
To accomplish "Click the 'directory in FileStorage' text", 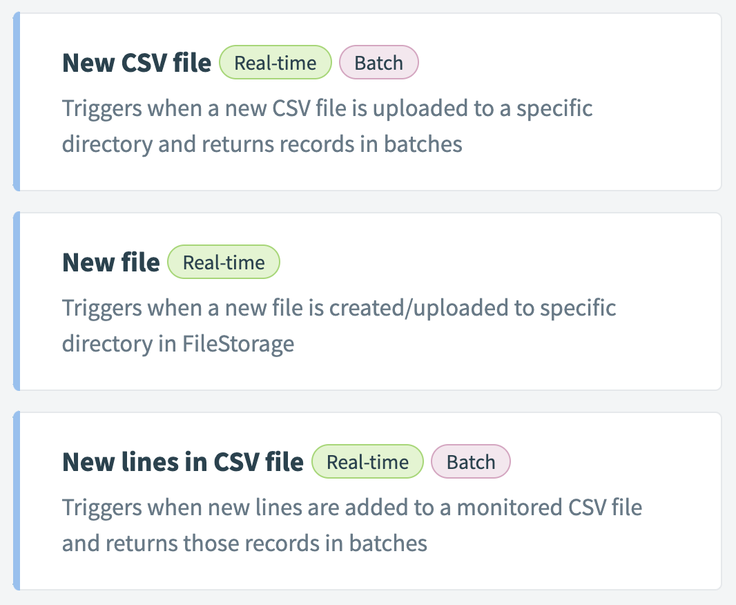I will coord(178,343).
